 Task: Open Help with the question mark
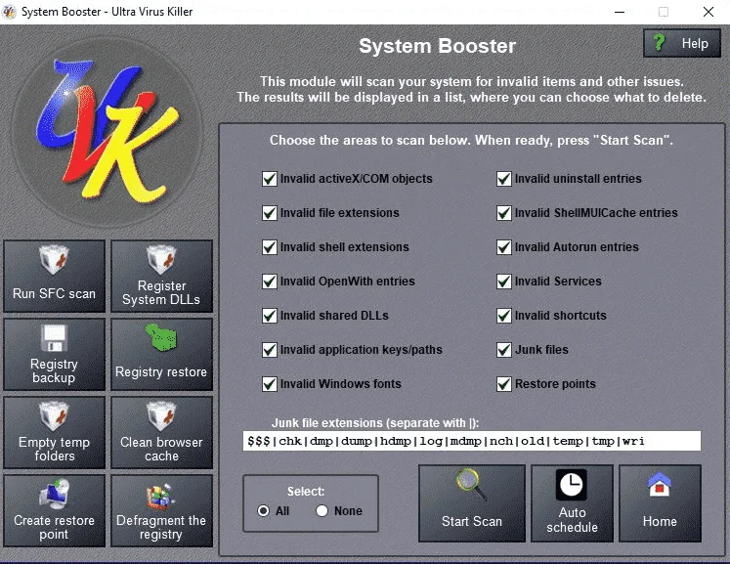click(682, 43)
